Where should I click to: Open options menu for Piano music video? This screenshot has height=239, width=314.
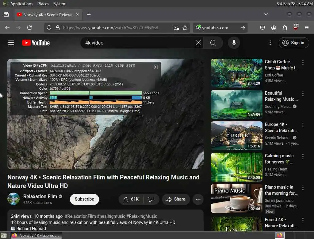303,188
